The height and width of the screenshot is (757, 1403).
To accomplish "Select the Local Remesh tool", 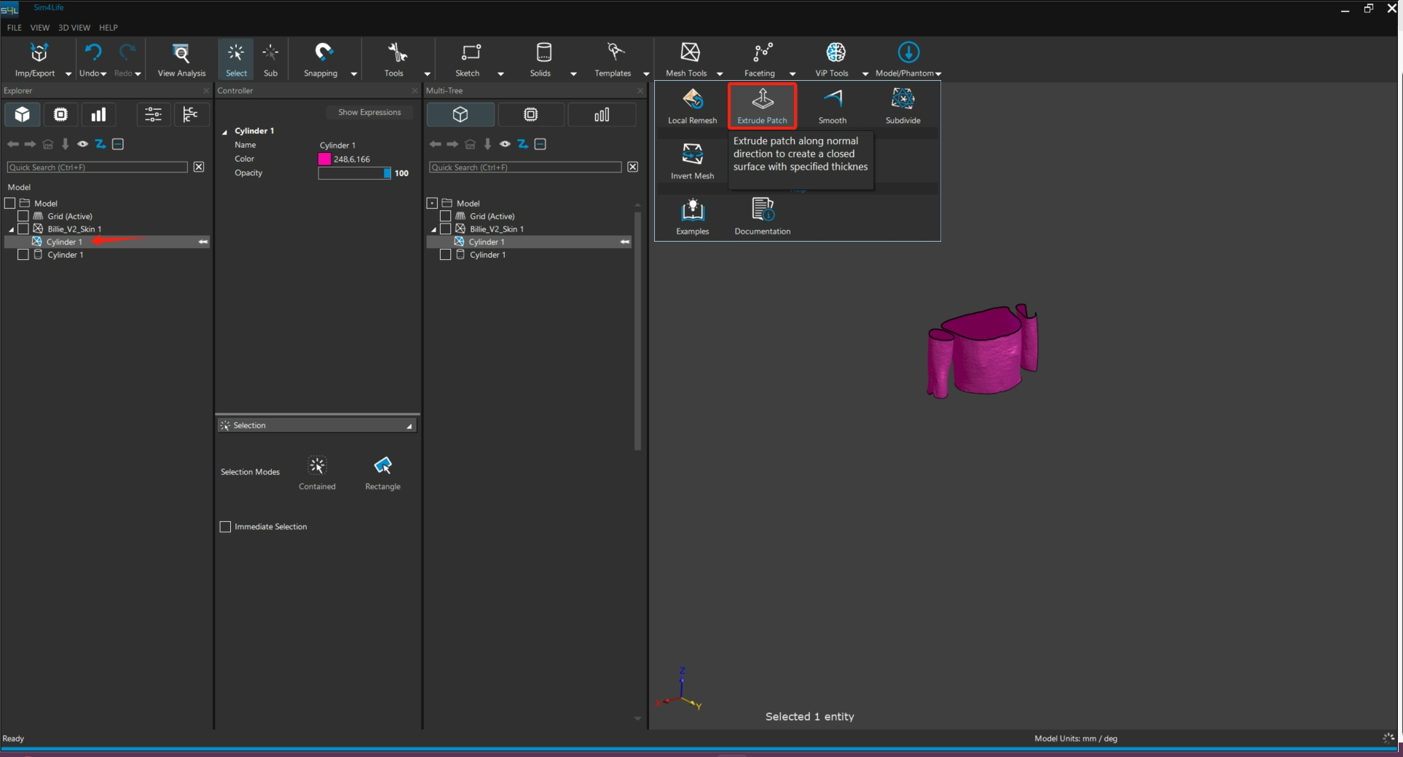I will tap(692, 105).
